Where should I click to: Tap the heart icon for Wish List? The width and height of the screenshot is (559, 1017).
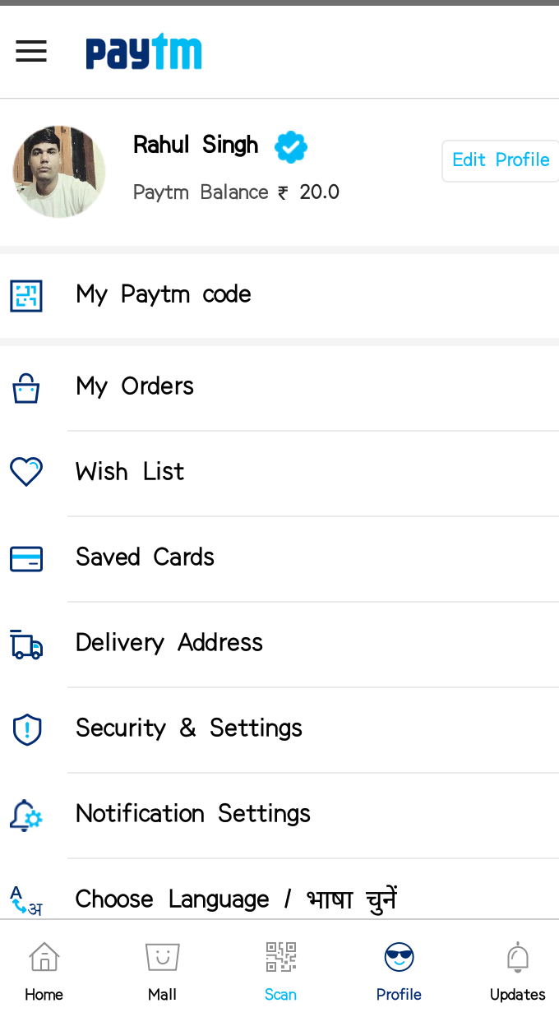tap(26, 472)
